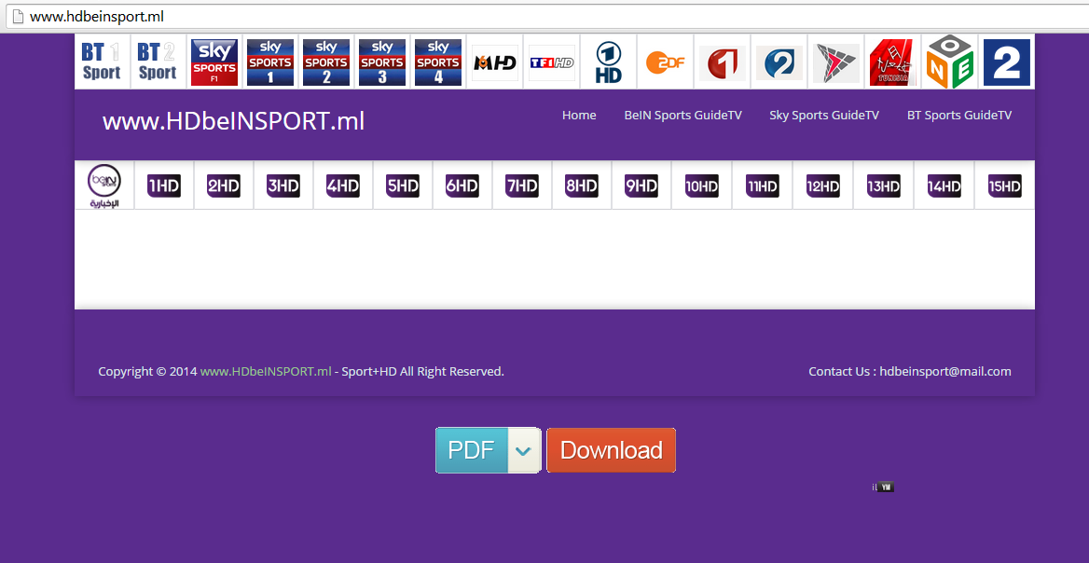Viewport: 1089px width, 563px height.
Task: Open Sky Sports GuideTV menu item
Action: click(823, 116)
